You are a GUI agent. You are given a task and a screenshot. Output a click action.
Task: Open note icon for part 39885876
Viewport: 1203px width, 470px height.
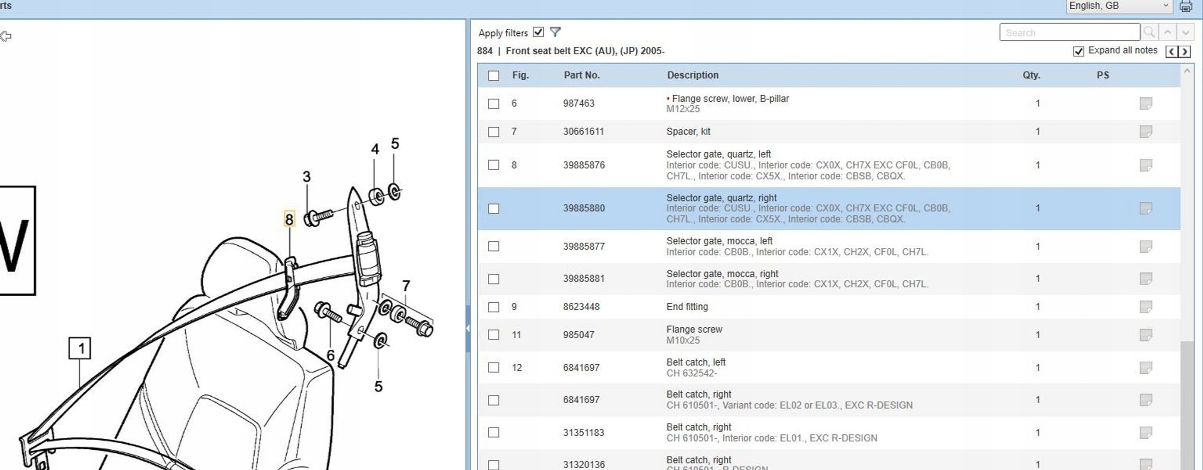point(1146,165)
